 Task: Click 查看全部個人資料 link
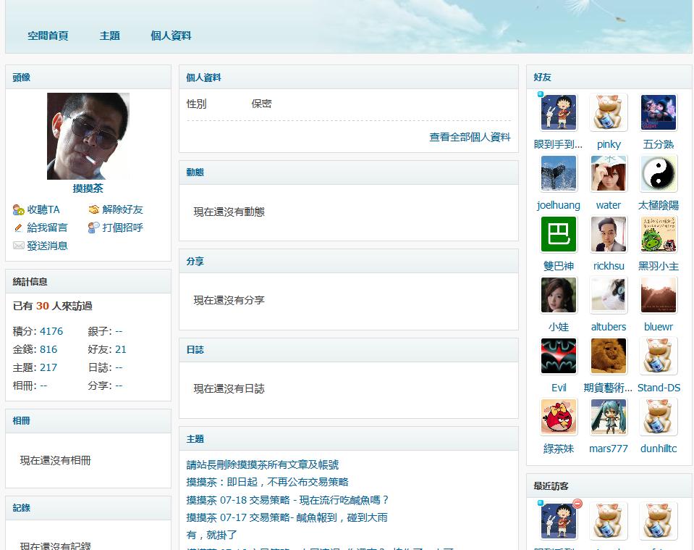tap(470, 137)
